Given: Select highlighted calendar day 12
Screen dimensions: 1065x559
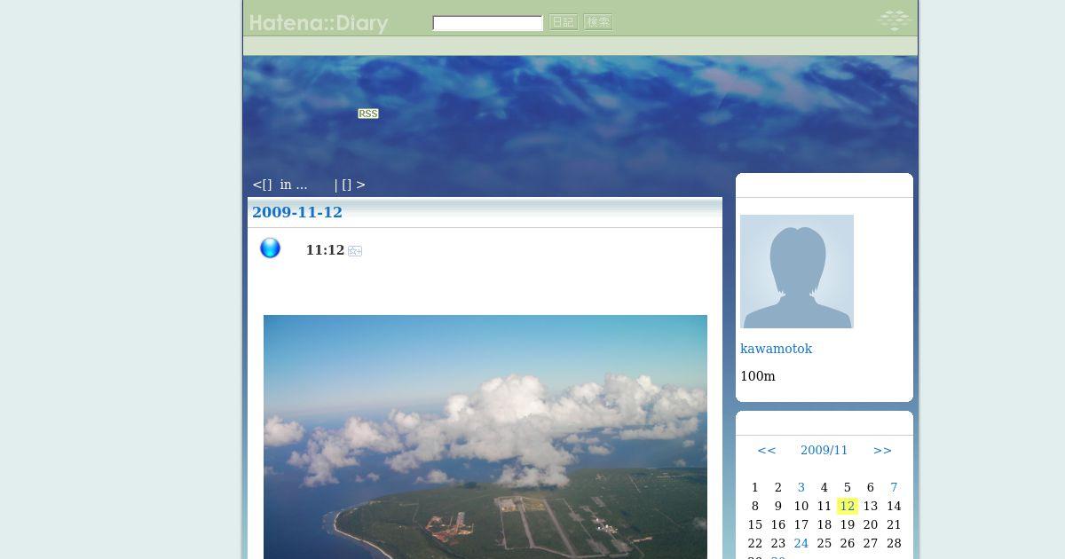Looking at the screenshot, I should click(x=848, y=506).
